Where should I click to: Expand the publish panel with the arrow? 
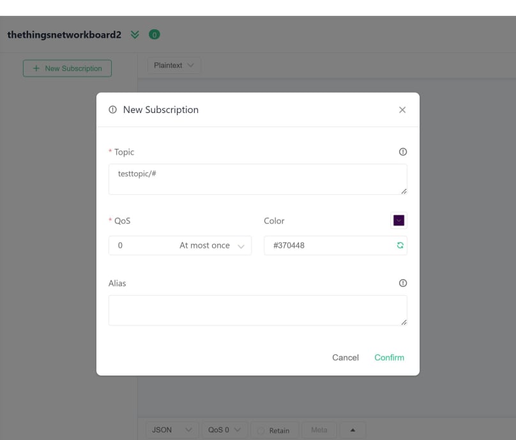pos(353,430)
